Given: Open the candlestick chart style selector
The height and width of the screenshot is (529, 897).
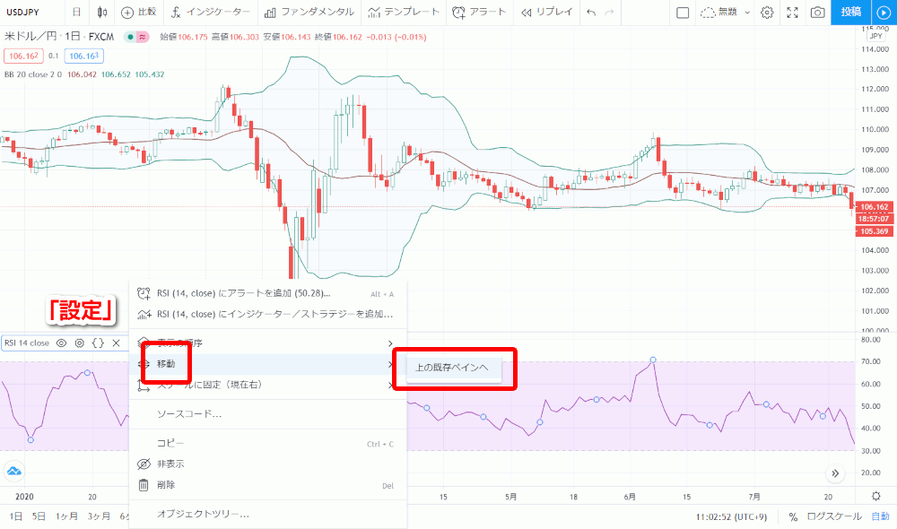Looking at the screenshot, I should [102, 12].
